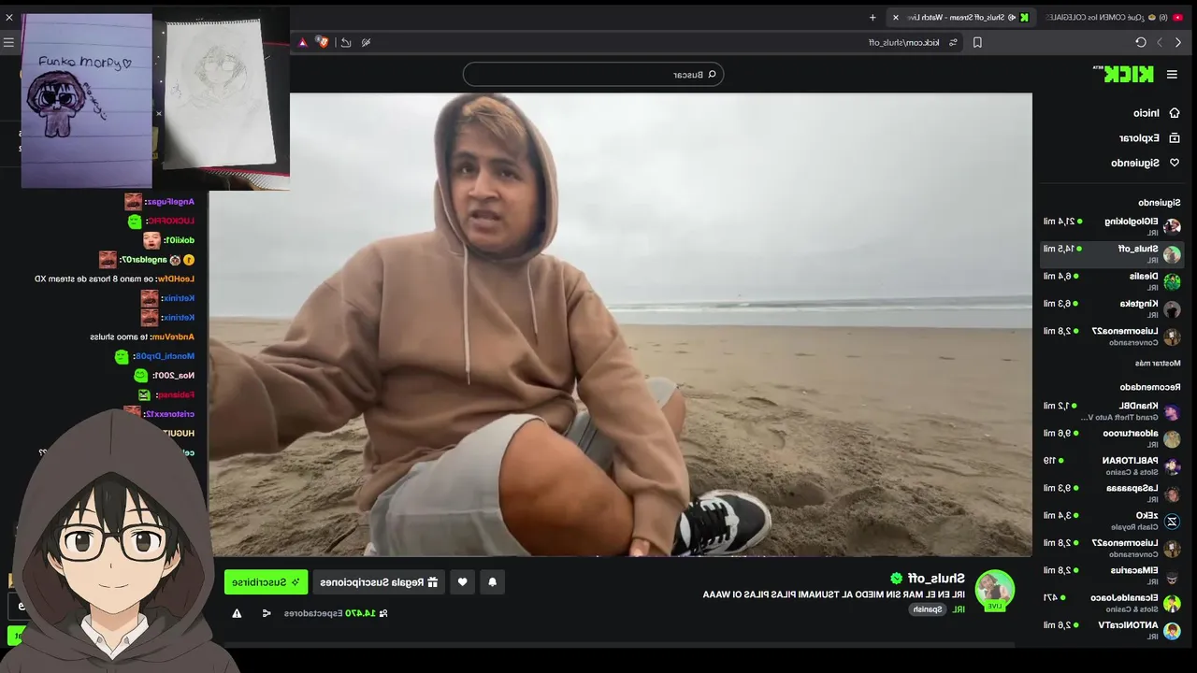The image size is (1197, 673).
Task: Click LeoHDtw chat message
Action: tap(114, 279)
